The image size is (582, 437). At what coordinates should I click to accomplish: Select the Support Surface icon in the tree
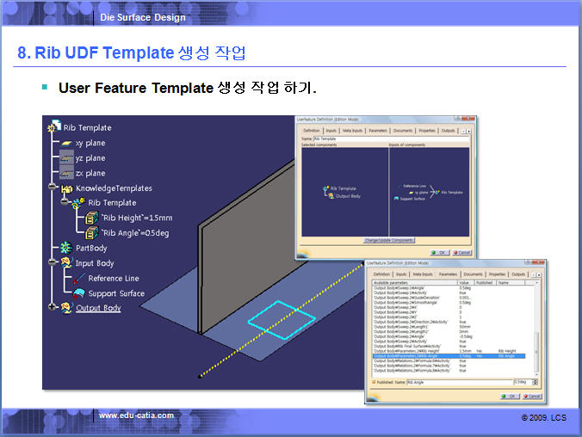78,293
